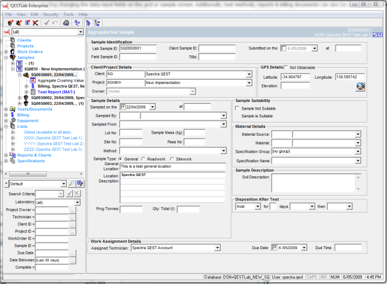Enable the Not Obtainable option in GPS Details
The image size is (387, 284).
pyautogui.click(x=287, y=68)
